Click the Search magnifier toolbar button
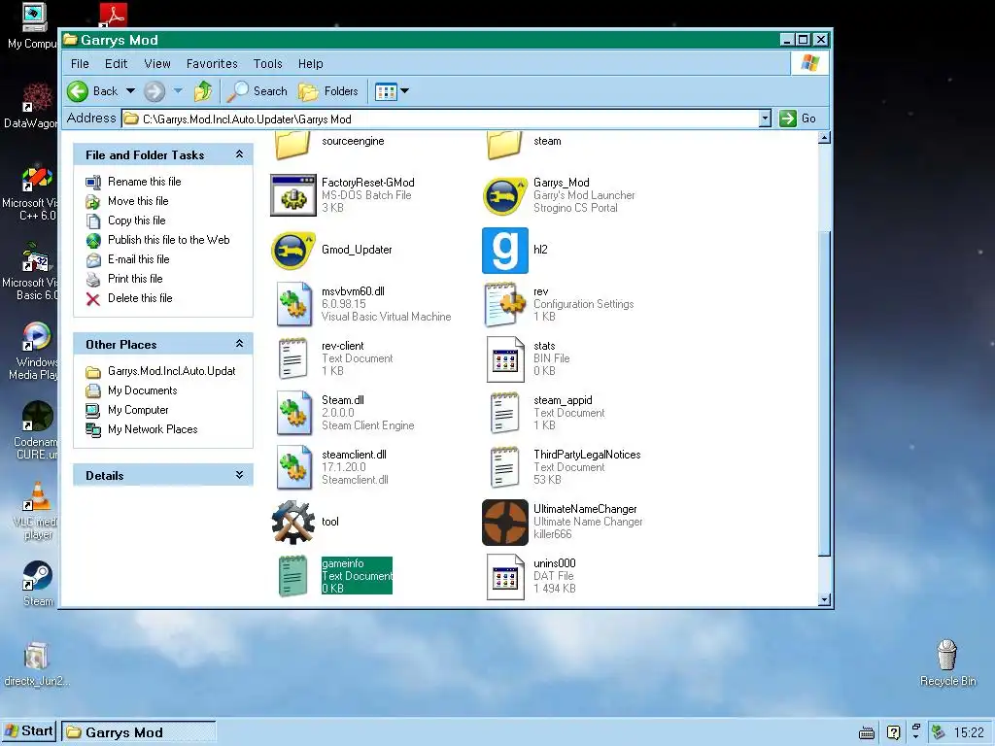 [x=257, y=91]
